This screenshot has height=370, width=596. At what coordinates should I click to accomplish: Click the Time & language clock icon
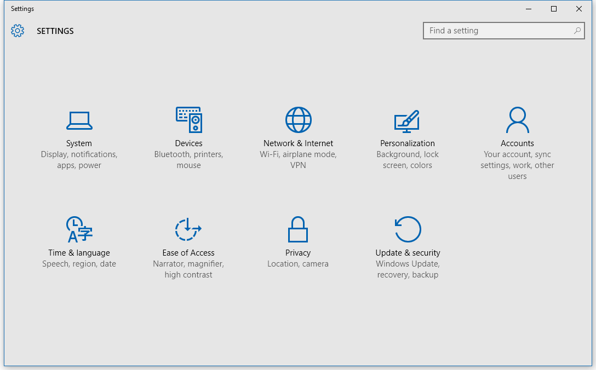[x=79, y=229]
